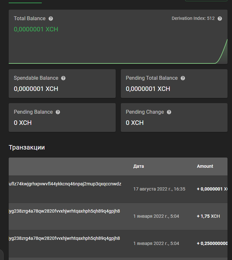The height and width of the screenshot is (260, 232).
Task: Click the Транзакции heading
Action: (27, 147)
